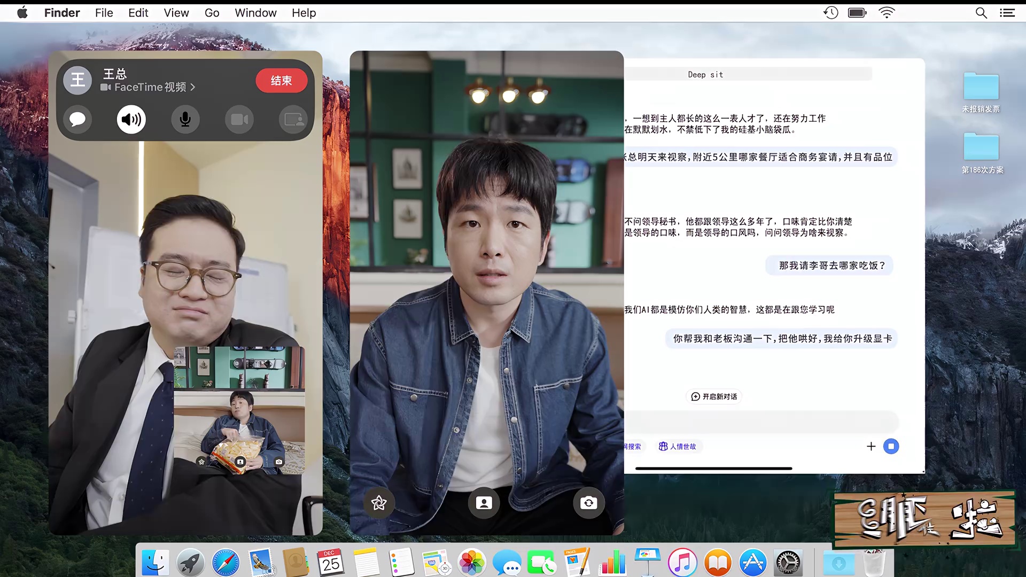1026x577 pixels.
Task: Click the portrait mode person icon
Action: [484, 503]
